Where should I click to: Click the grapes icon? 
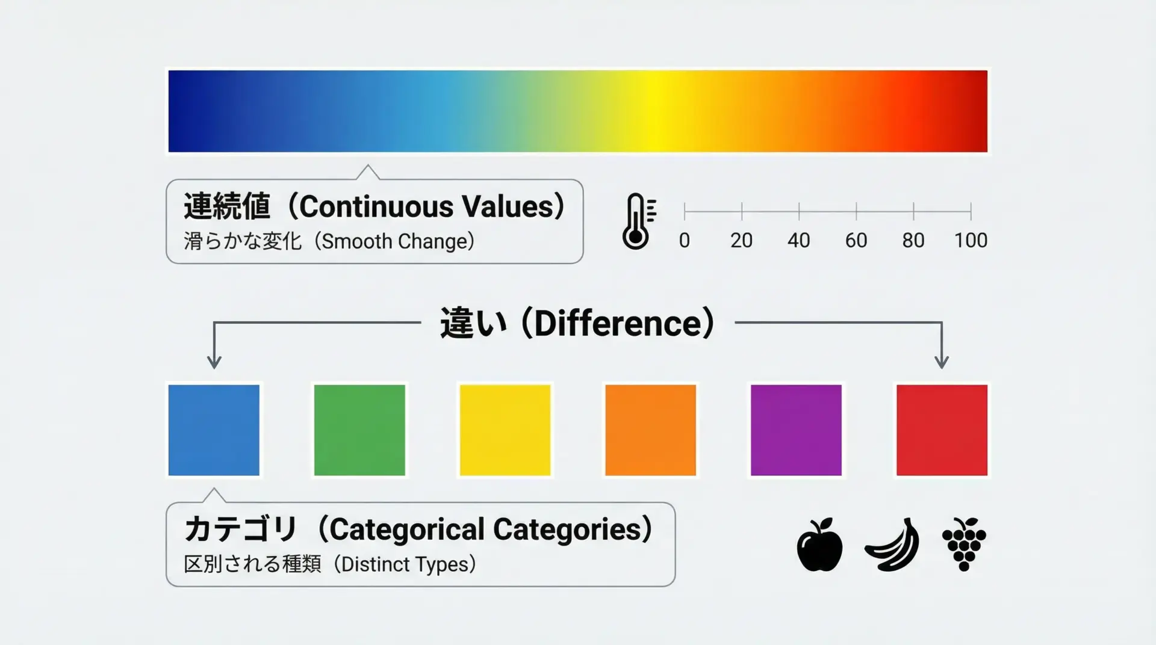pyautogui.click(x=964, y=543)
